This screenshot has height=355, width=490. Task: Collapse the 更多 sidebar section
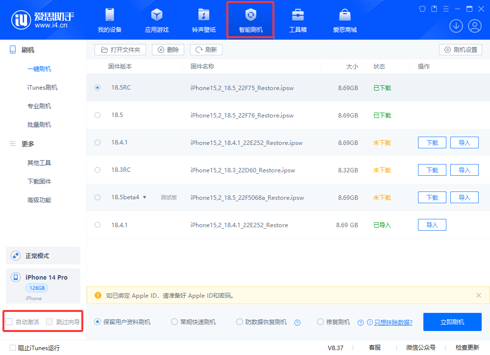pyautogui.click(x=27, y=143)
